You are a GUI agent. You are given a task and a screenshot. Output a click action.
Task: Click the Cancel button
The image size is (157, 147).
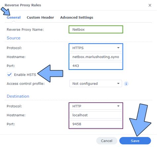coord(107,141)
